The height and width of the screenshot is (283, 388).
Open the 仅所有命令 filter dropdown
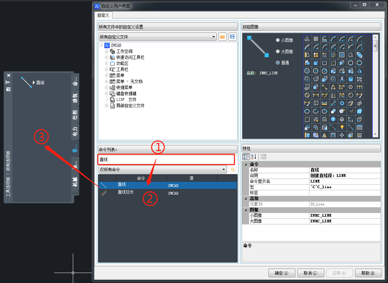pyautogui.click(x=162, y=170)
